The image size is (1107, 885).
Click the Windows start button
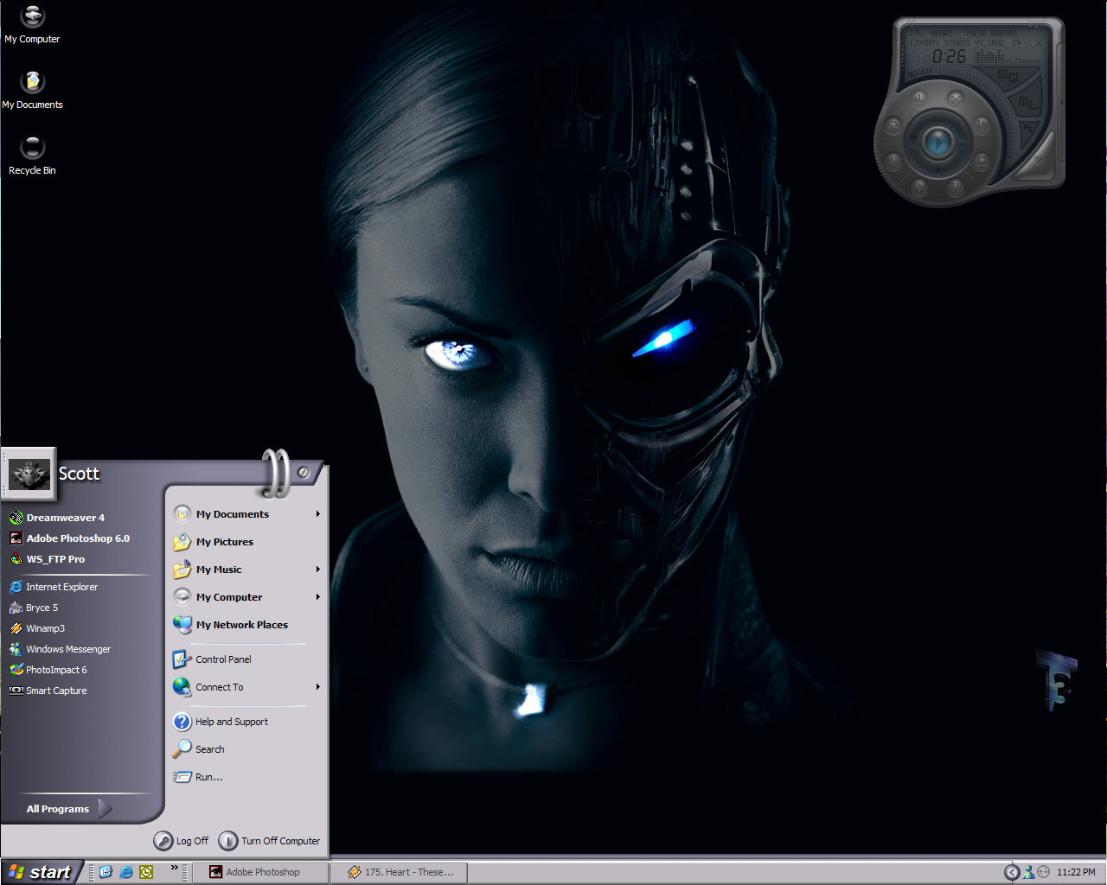[41, 872]
